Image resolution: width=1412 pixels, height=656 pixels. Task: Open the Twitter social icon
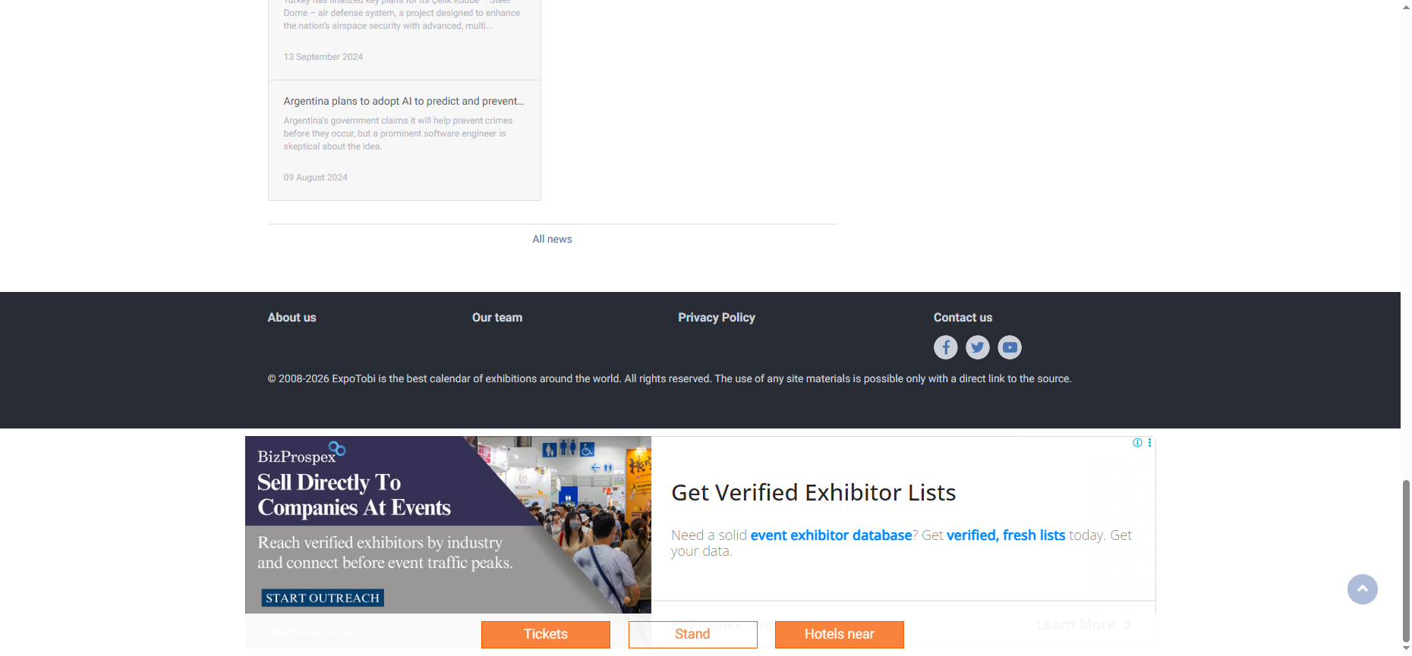978,347
